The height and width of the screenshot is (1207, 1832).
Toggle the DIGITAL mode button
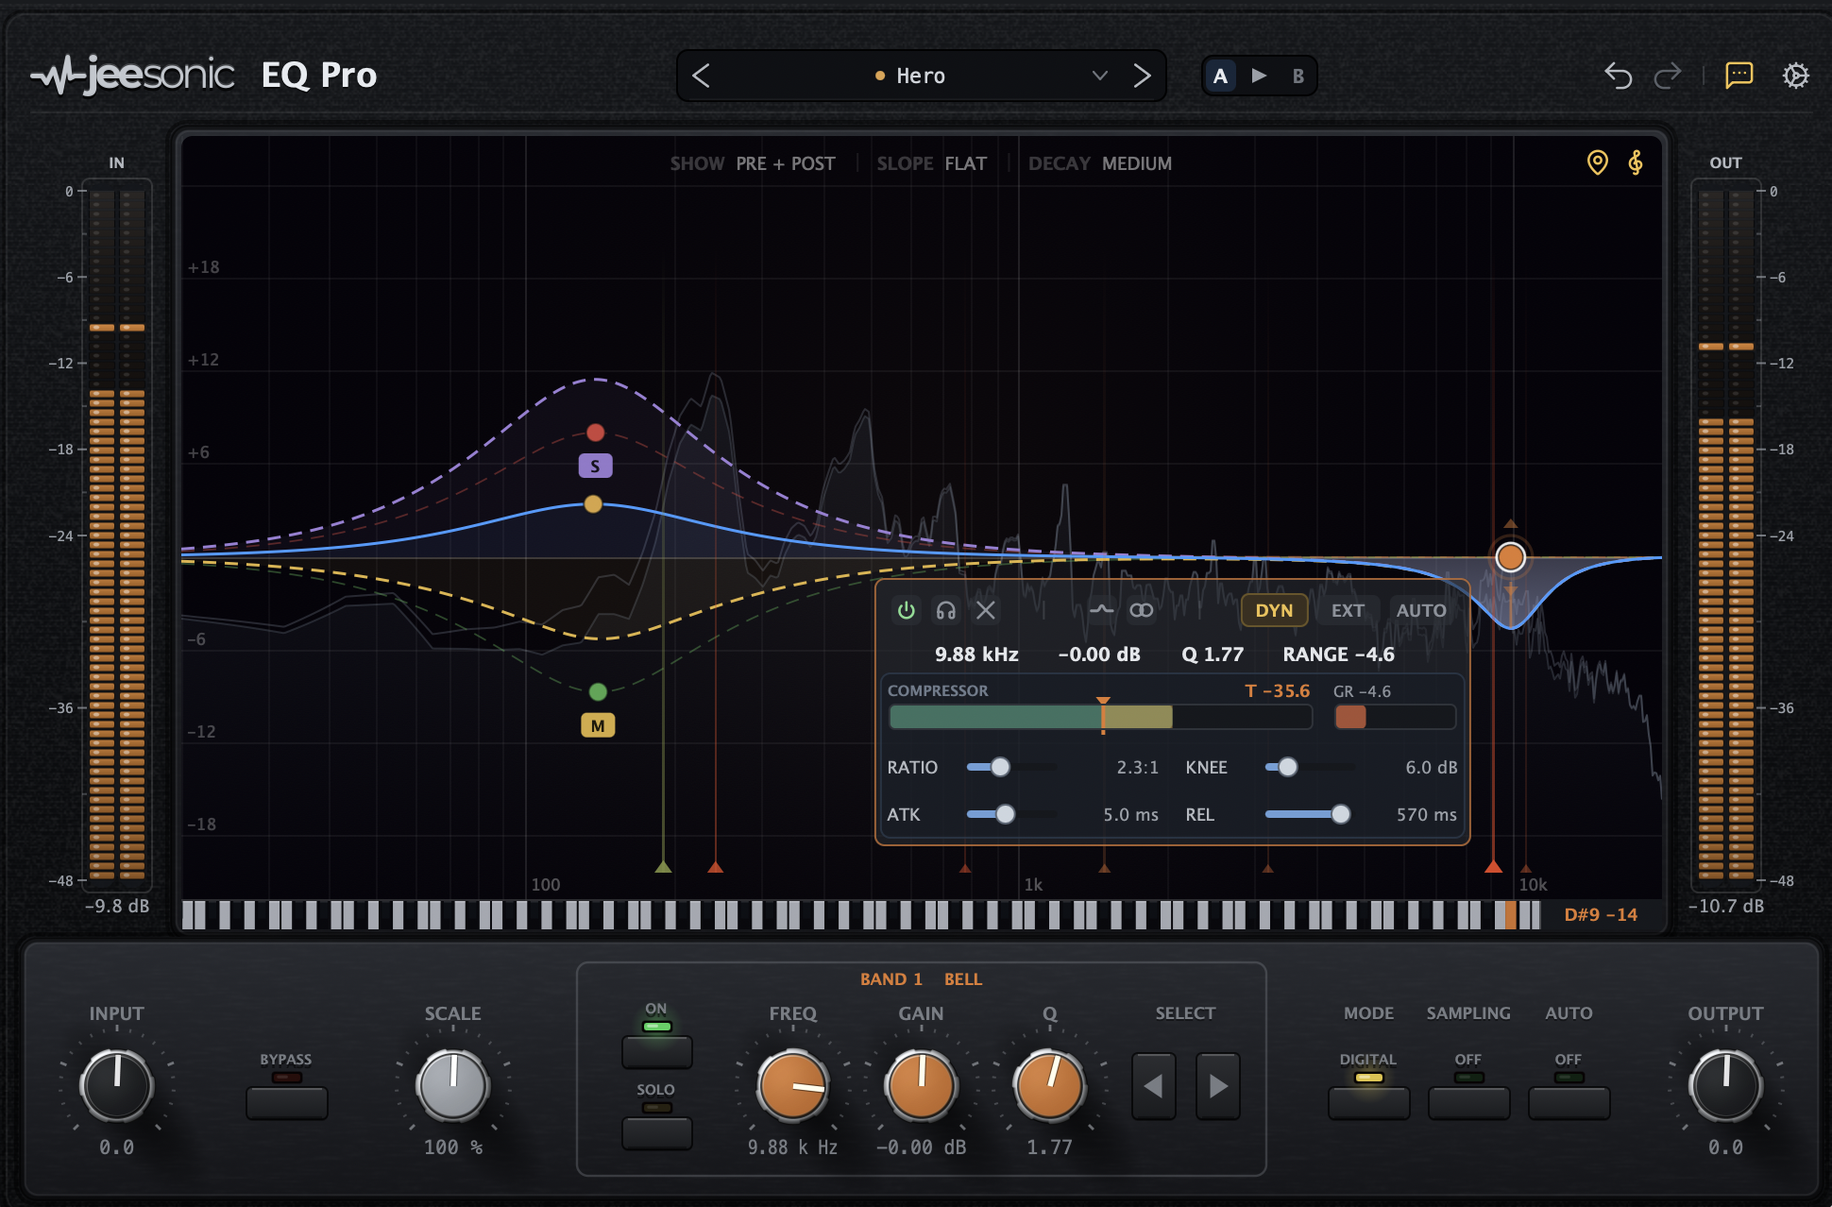[1368, 1102]
